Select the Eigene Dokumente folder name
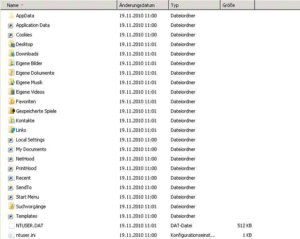Screen dimensions: 300x239 coord(35,73)
